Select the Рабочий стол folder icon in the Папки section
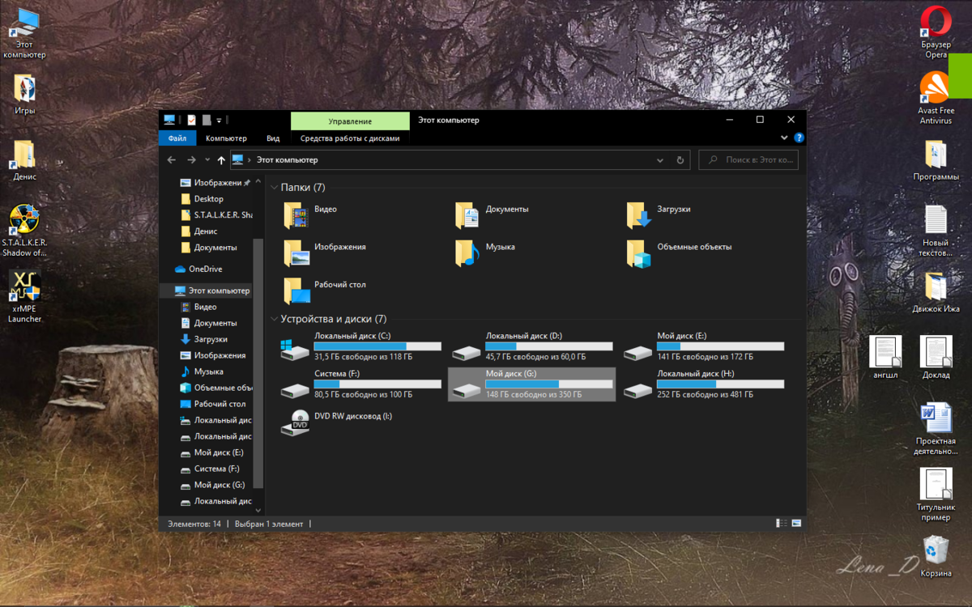 (296, 291)
